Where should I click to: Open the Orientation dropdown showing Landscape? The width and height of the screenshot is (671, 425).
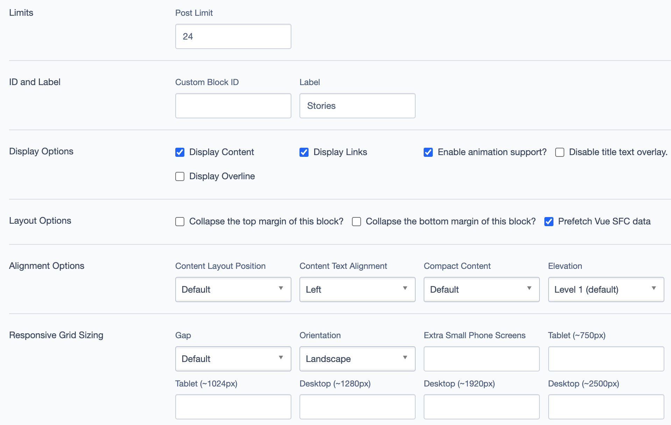pos(357,359)
